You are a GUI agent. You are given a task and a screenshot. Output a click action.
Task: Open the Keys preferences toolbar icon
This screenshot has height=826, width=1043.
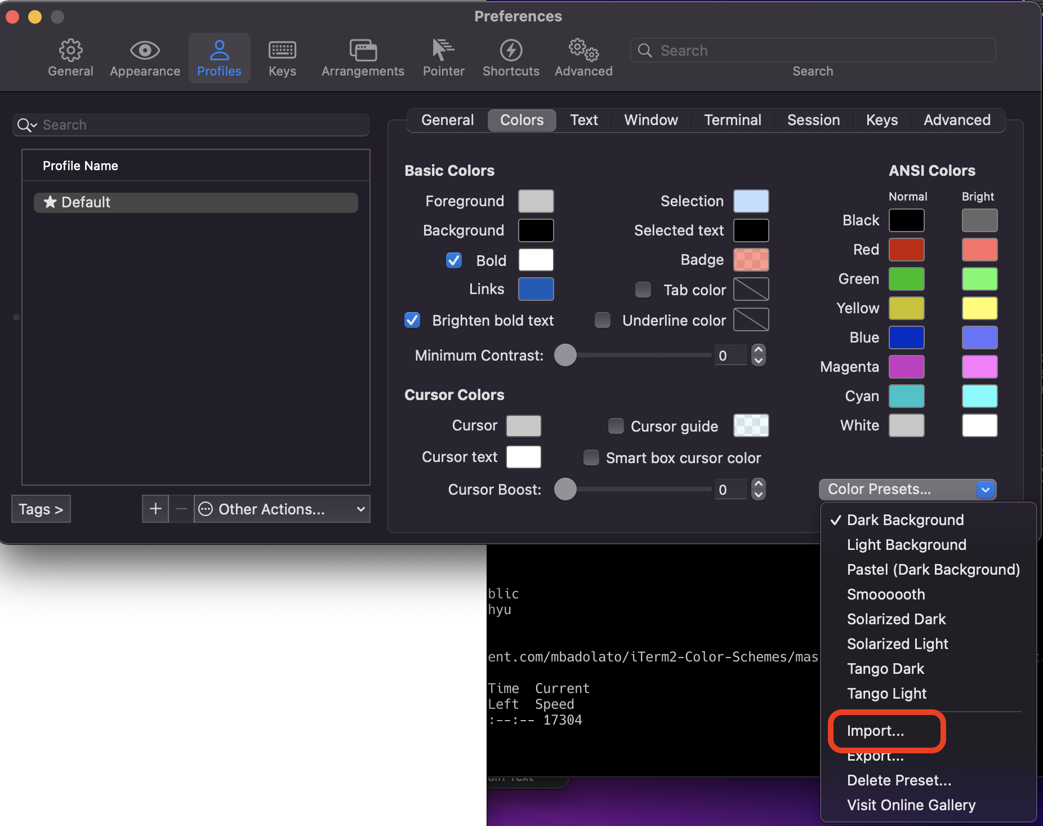(282, 58)
